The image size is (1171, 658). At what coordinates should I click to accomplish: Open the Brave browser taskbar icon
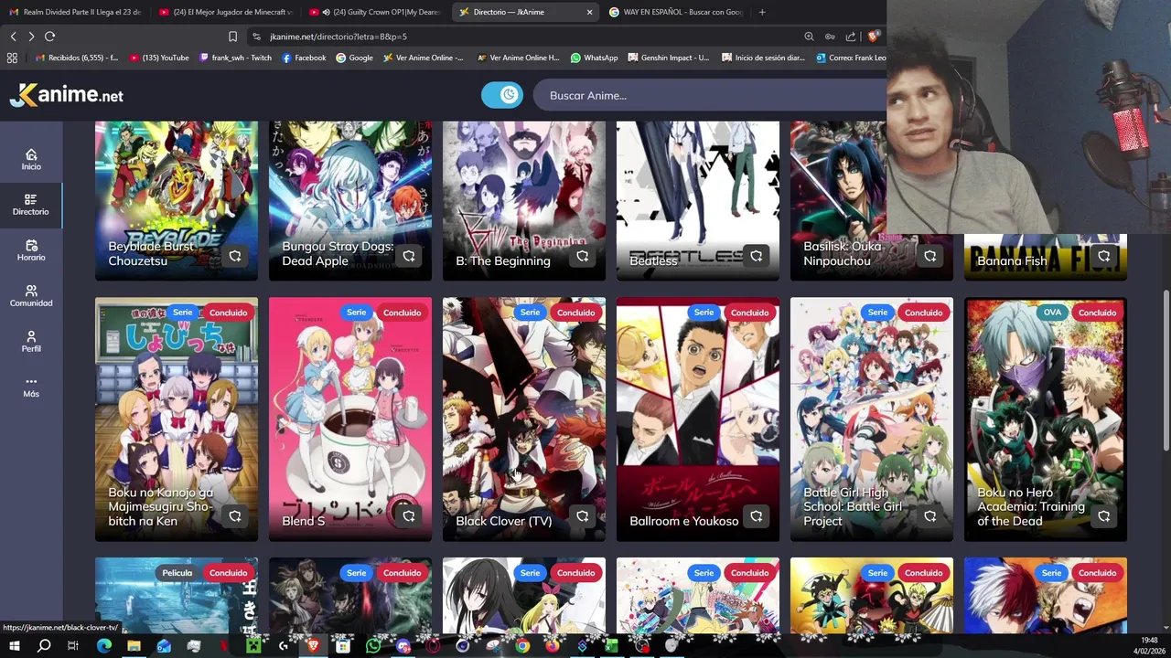click(x=313, y=646)
